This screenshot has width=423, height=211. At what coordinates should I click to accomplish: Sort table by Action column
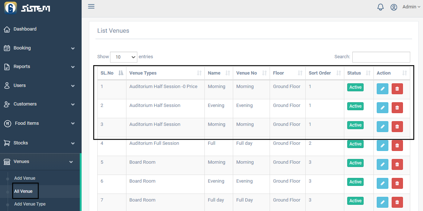[x=392, y=73]
